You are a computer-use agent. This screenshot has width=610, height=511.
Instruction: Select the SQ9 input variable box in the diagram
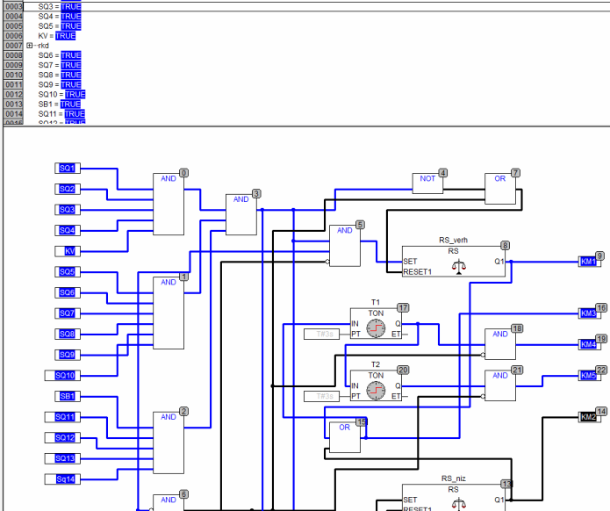tap(68, 355)
